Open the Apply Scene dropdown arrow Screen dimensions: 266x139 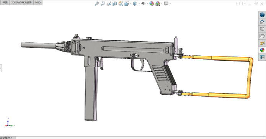click(162, 3)
